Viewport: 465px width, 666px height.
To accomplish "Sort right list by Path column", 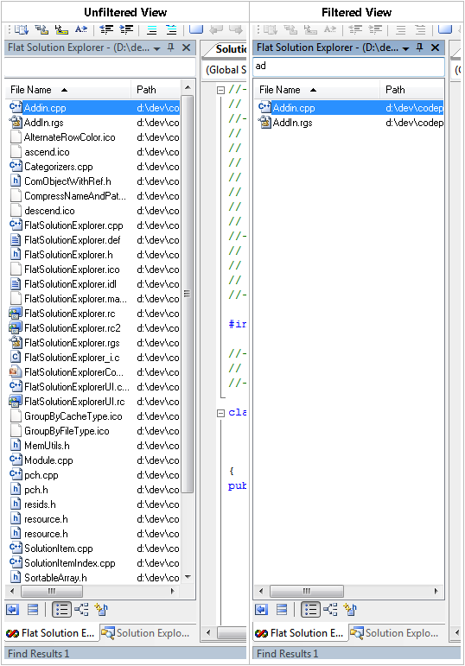I will [x=412, y=90].
